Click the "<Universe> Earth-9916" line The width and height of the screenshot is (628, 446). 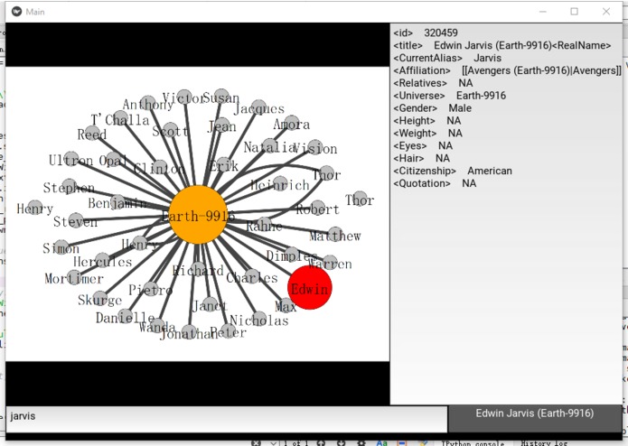449,96
